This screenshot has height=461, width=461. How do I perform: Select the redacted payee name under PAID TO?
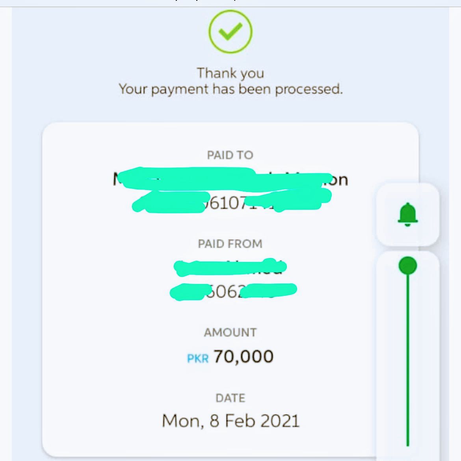pos(230,179)
